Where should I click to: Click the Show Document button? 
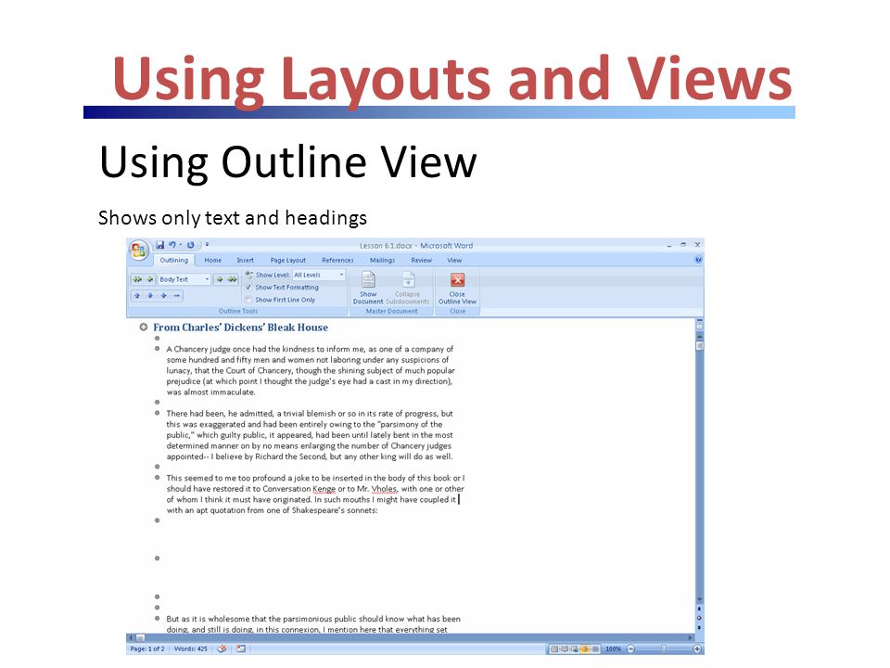(368, 288)
